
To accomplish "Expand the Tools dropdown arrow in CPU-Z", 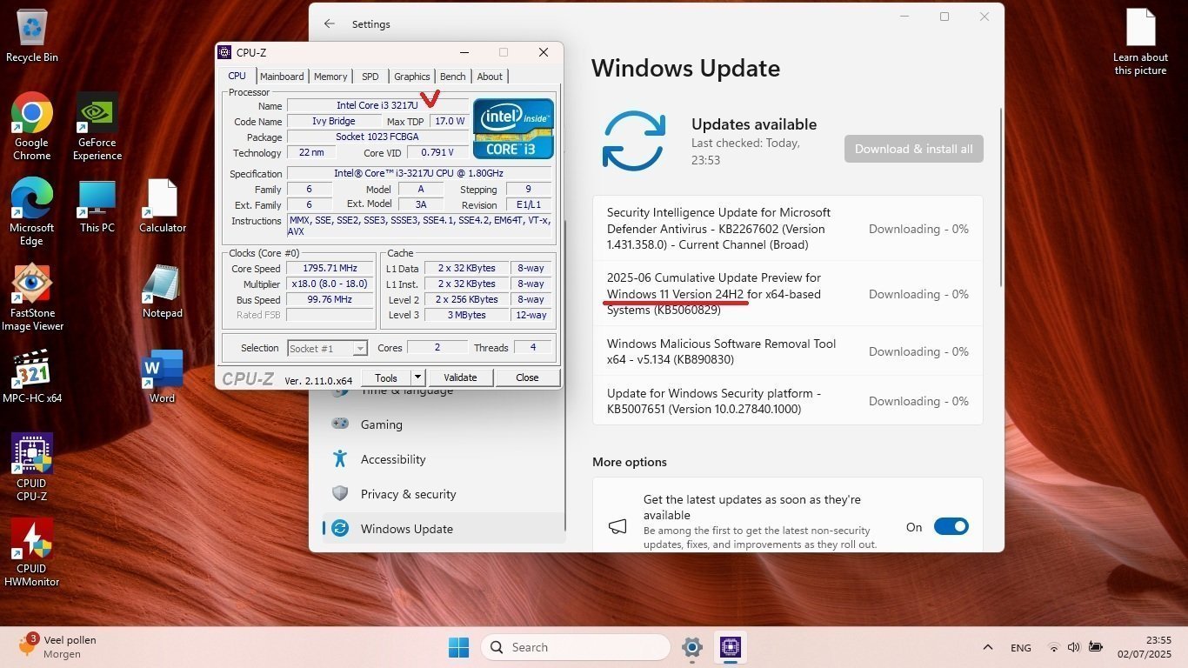I will coord(417,377).
